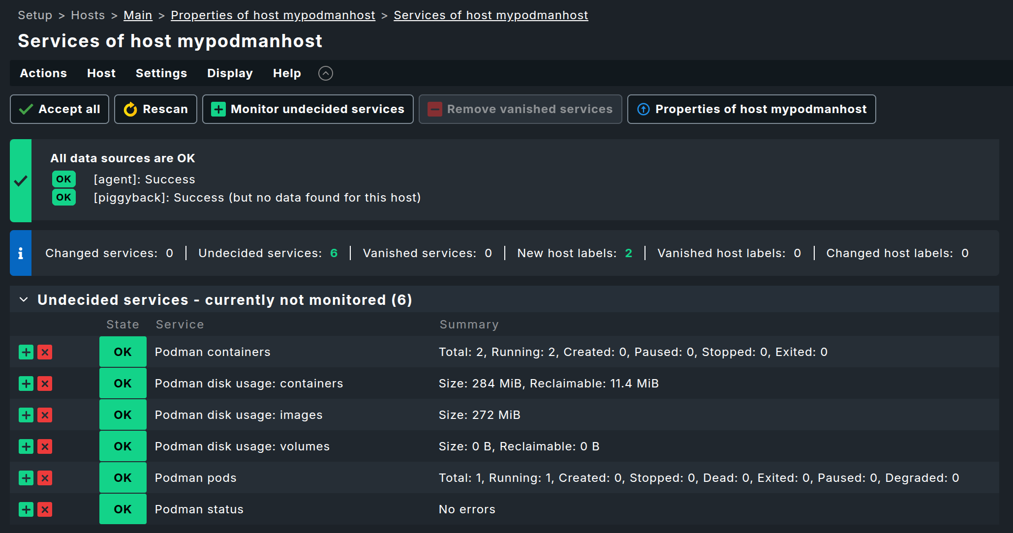This screenshot has height=533, width=1013.
Task: Click OK state of Podman pods
Action: [x=123, y=478]
